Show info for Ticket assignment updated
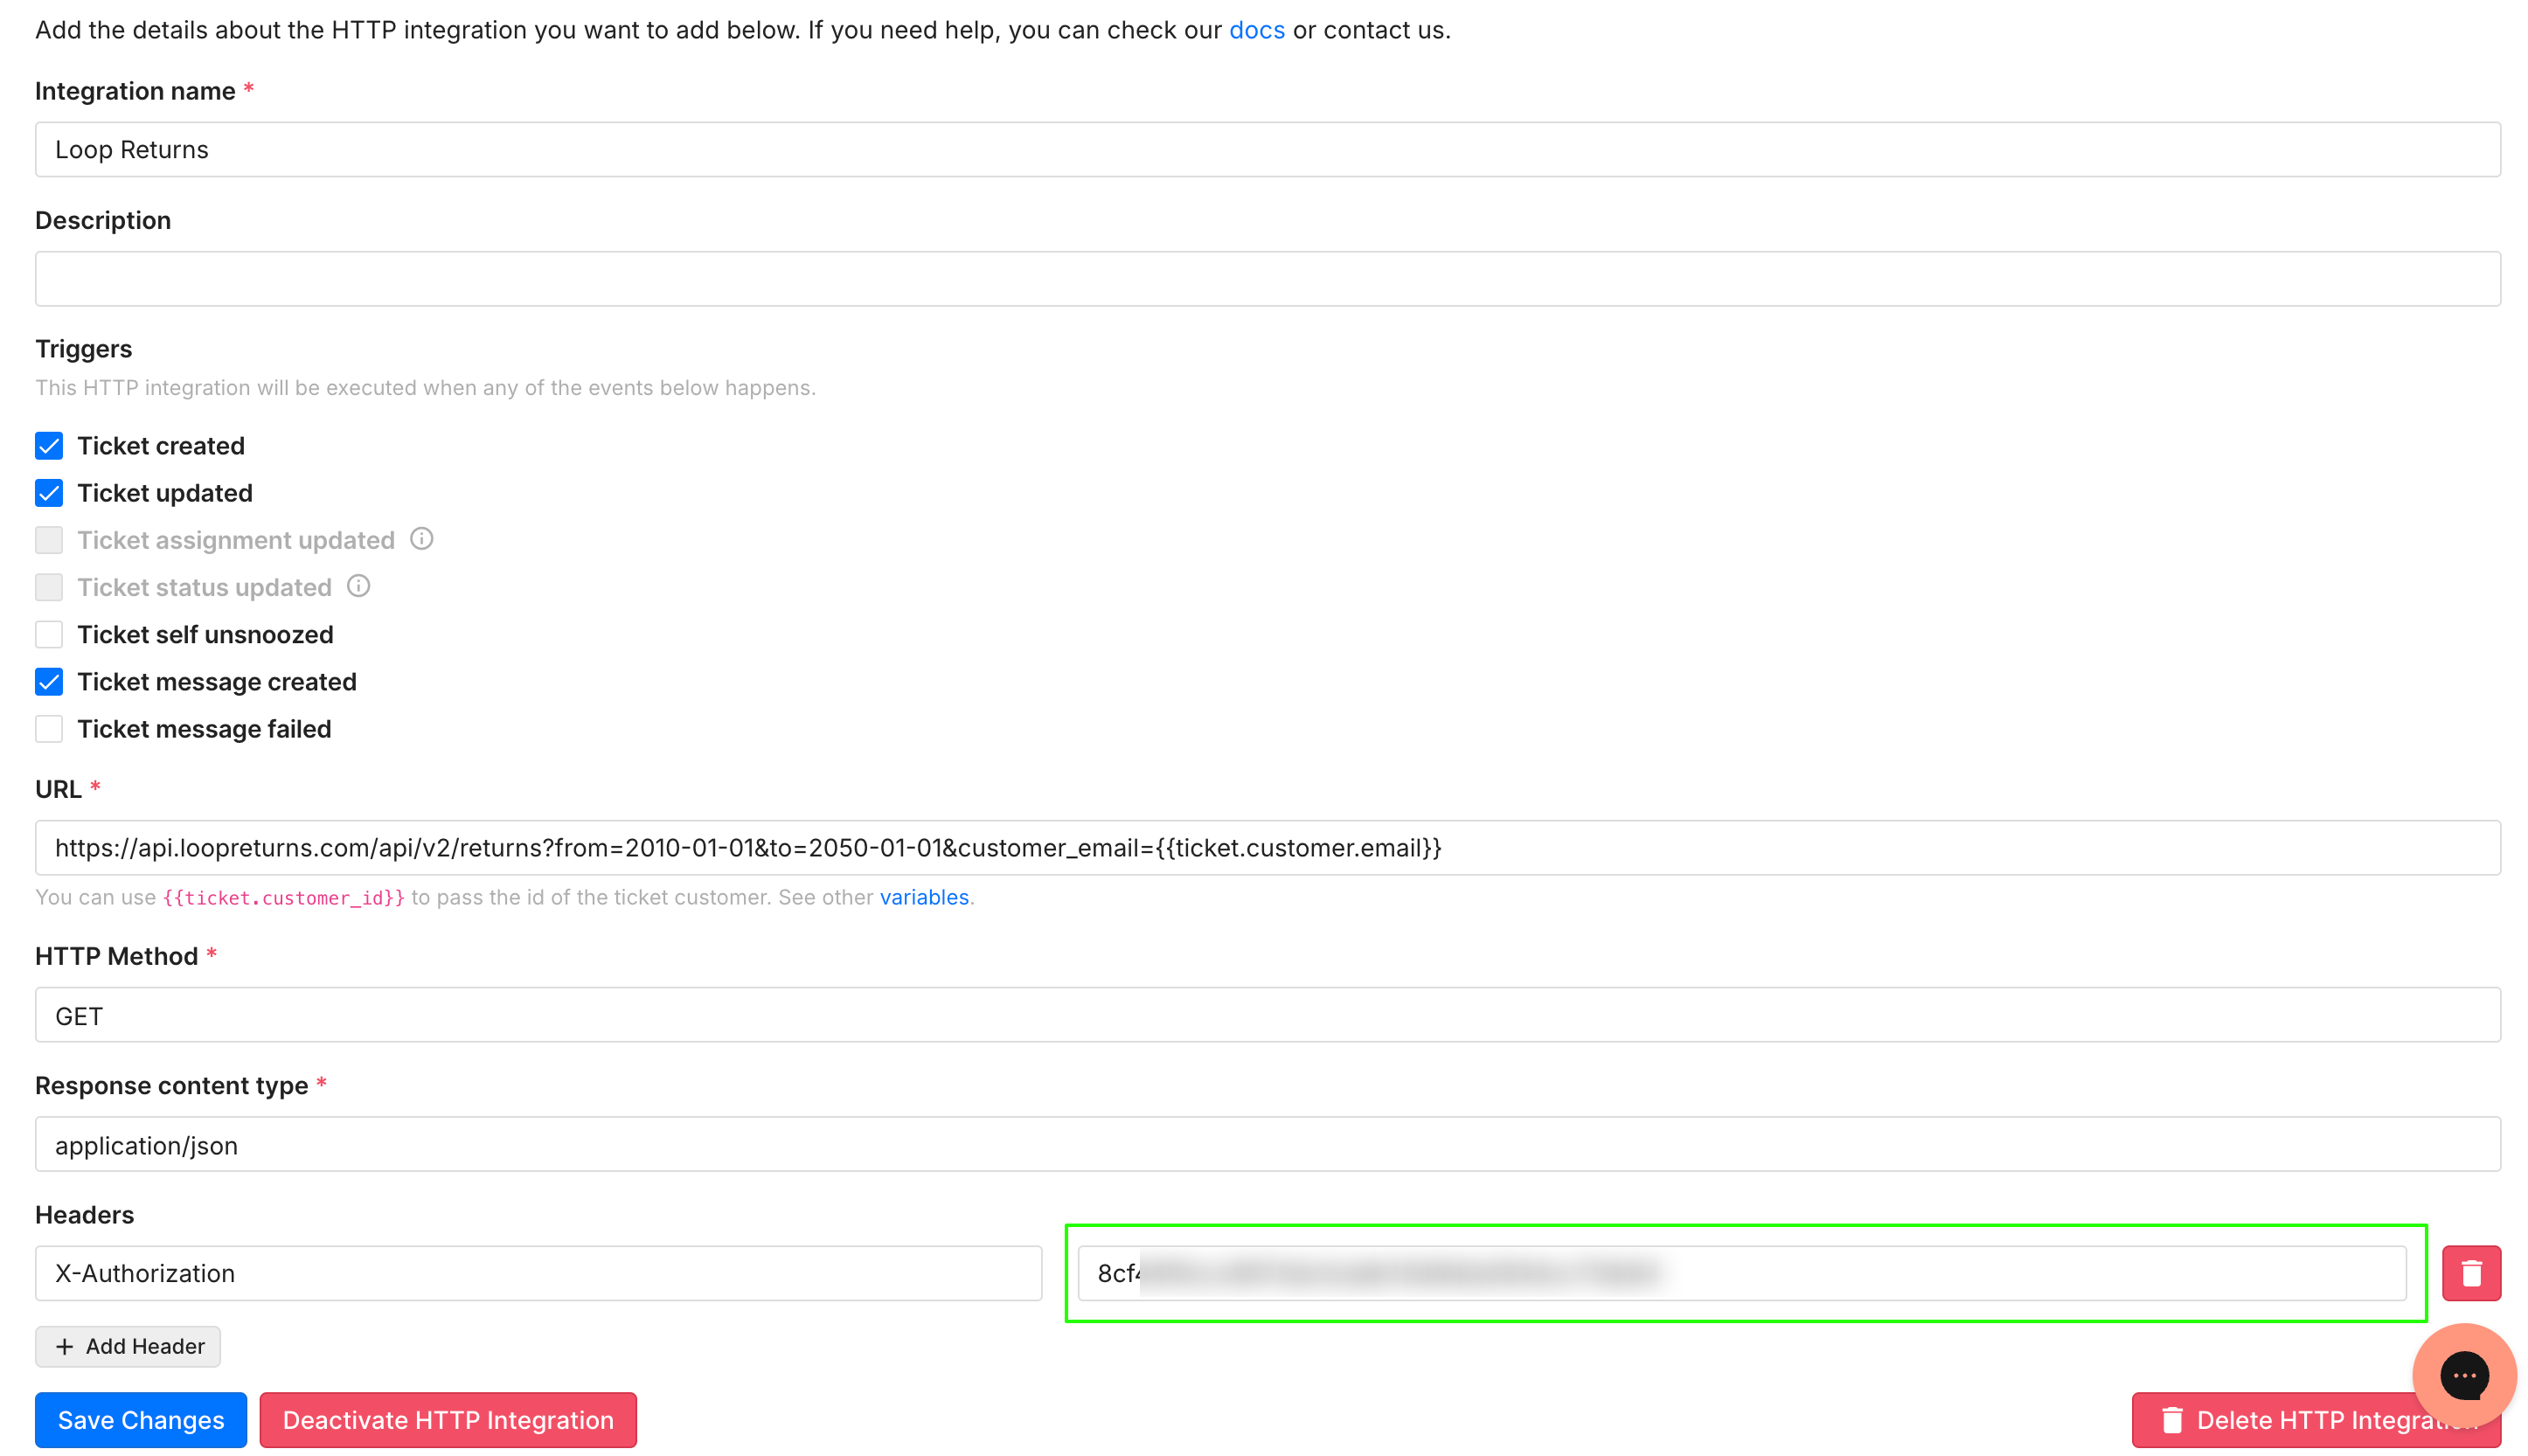 (422, 539)
